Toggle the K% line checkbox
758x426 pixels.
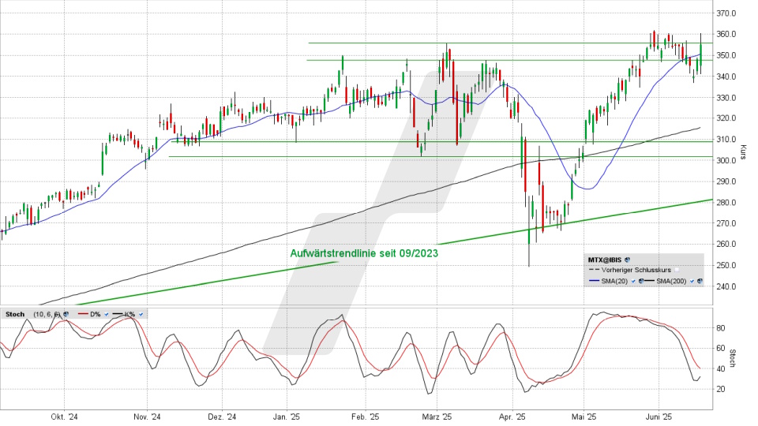click(141, 315)
